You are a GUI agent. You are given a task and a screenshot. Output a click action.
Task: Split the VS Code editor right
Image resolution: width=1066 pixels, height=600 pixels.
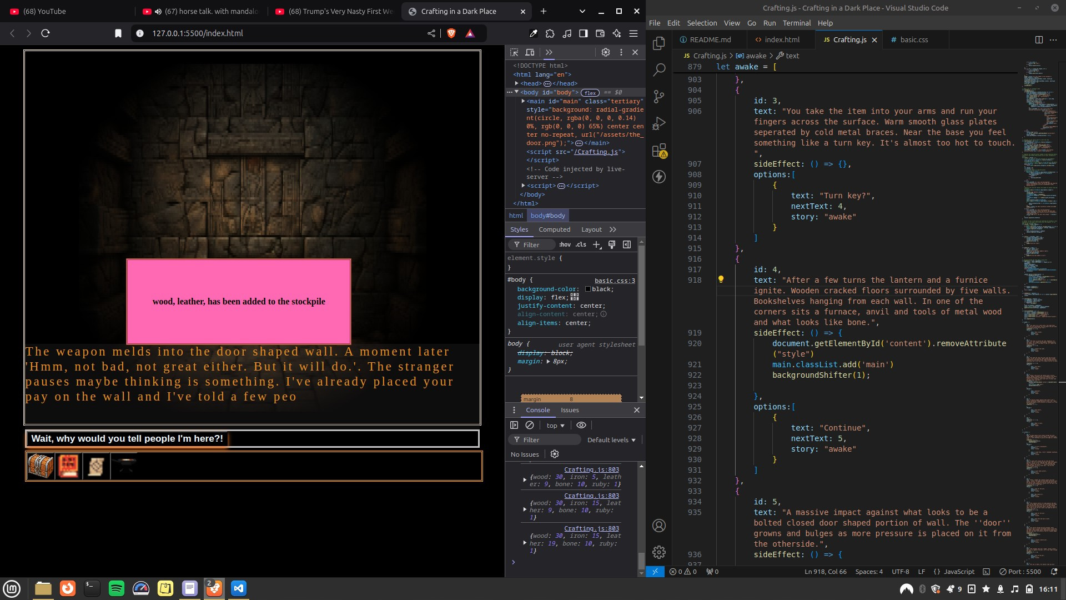[x=1039, y=39]
